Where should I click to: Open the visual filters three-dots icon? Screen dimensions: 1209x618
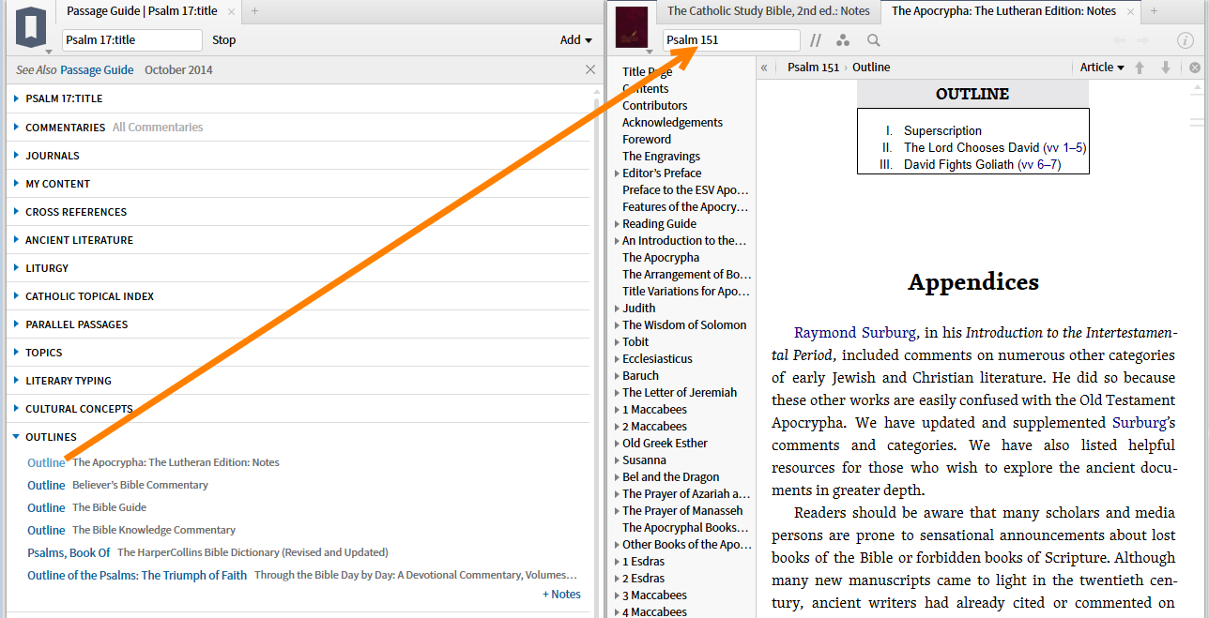(x=843, y=40)
